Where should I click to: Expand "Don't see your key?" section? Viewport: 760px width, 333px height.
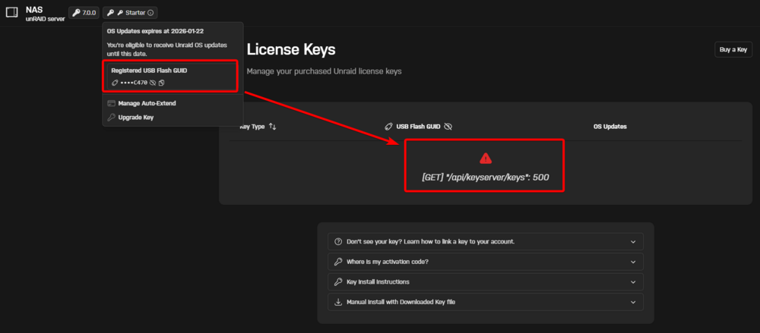point(486,241)
